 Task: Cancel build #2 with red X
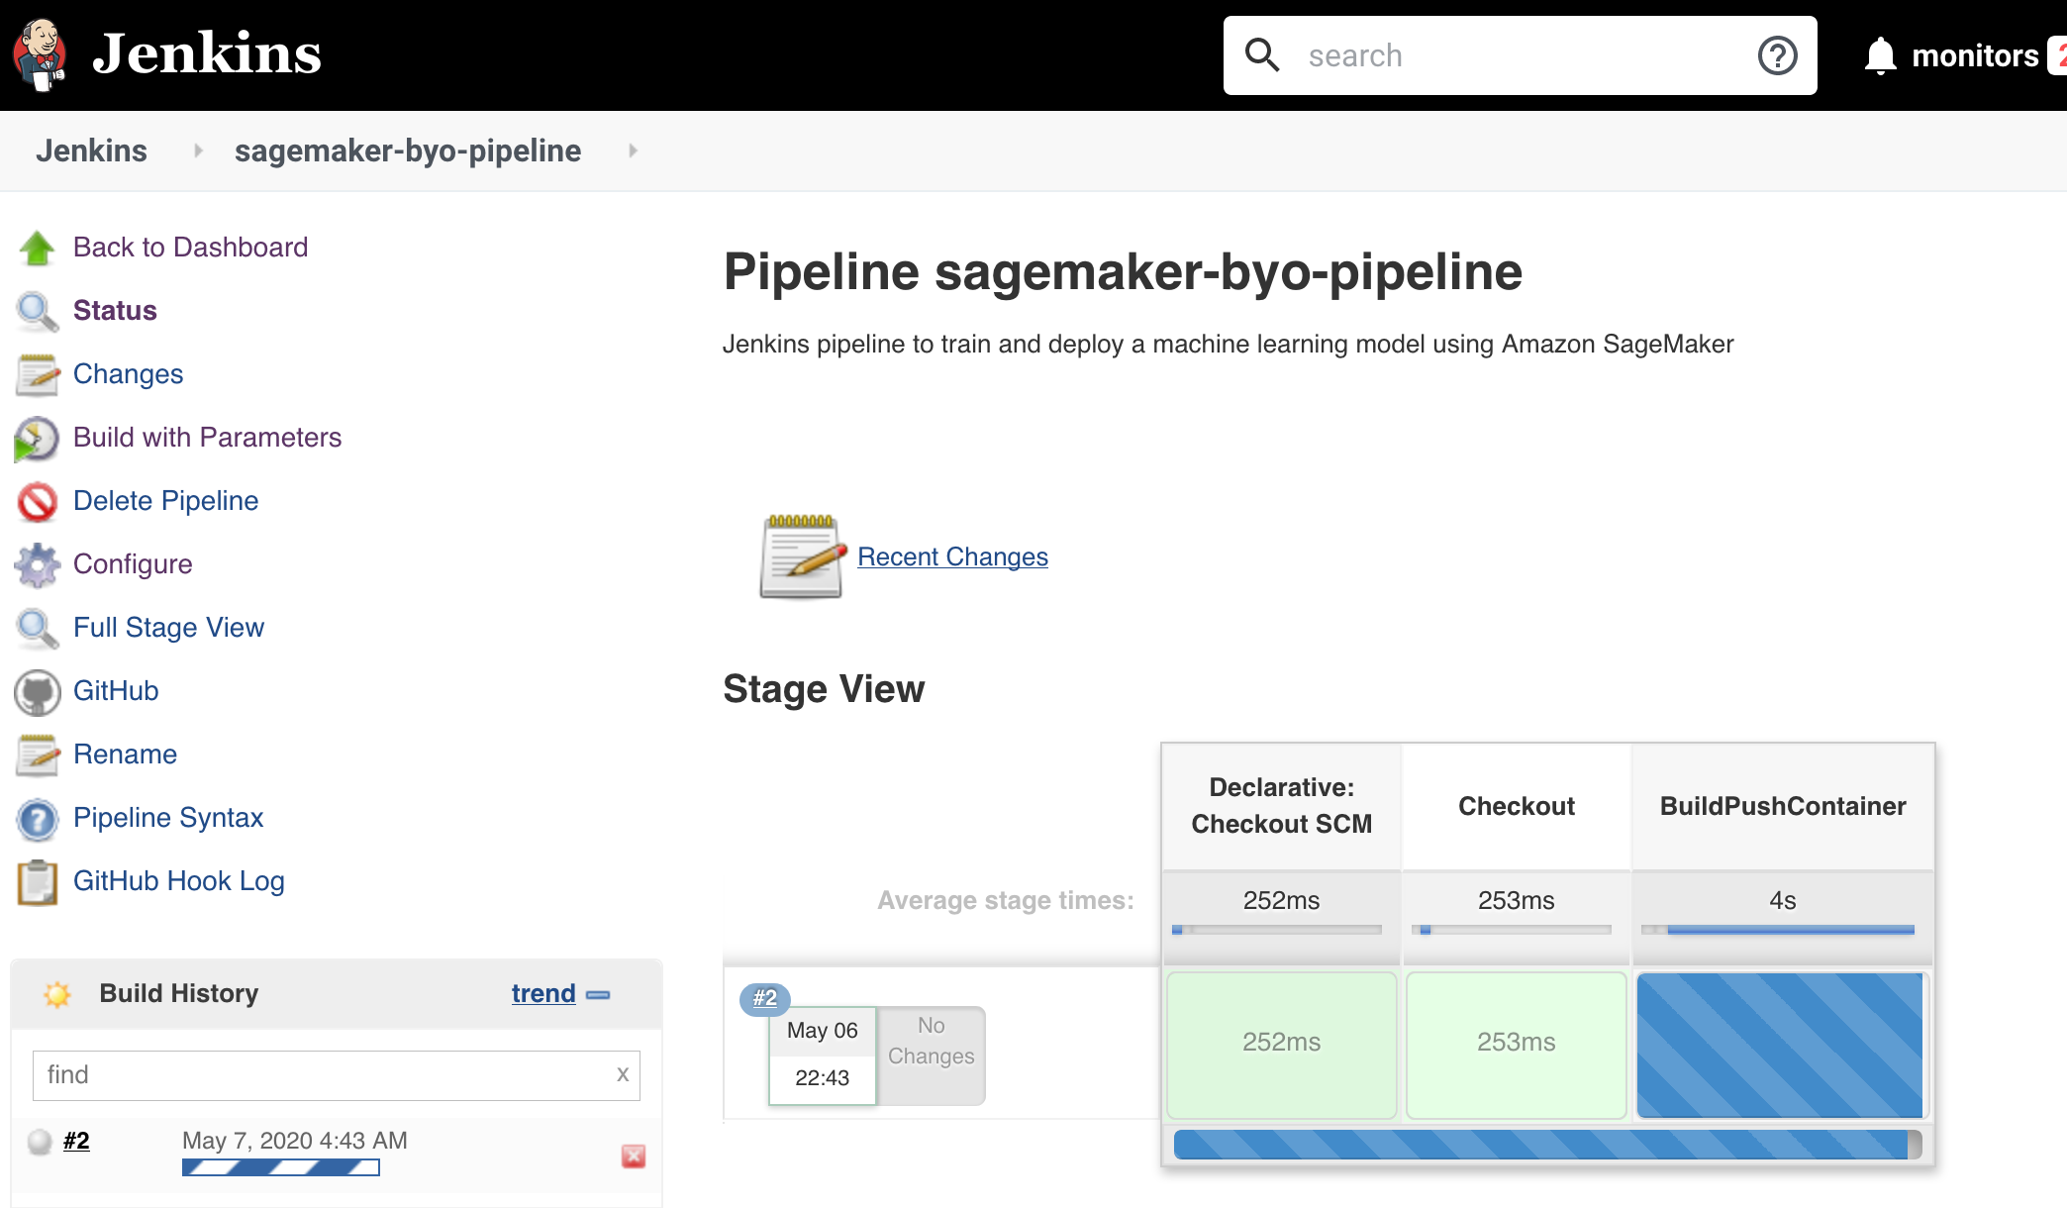coord(634,1156)
